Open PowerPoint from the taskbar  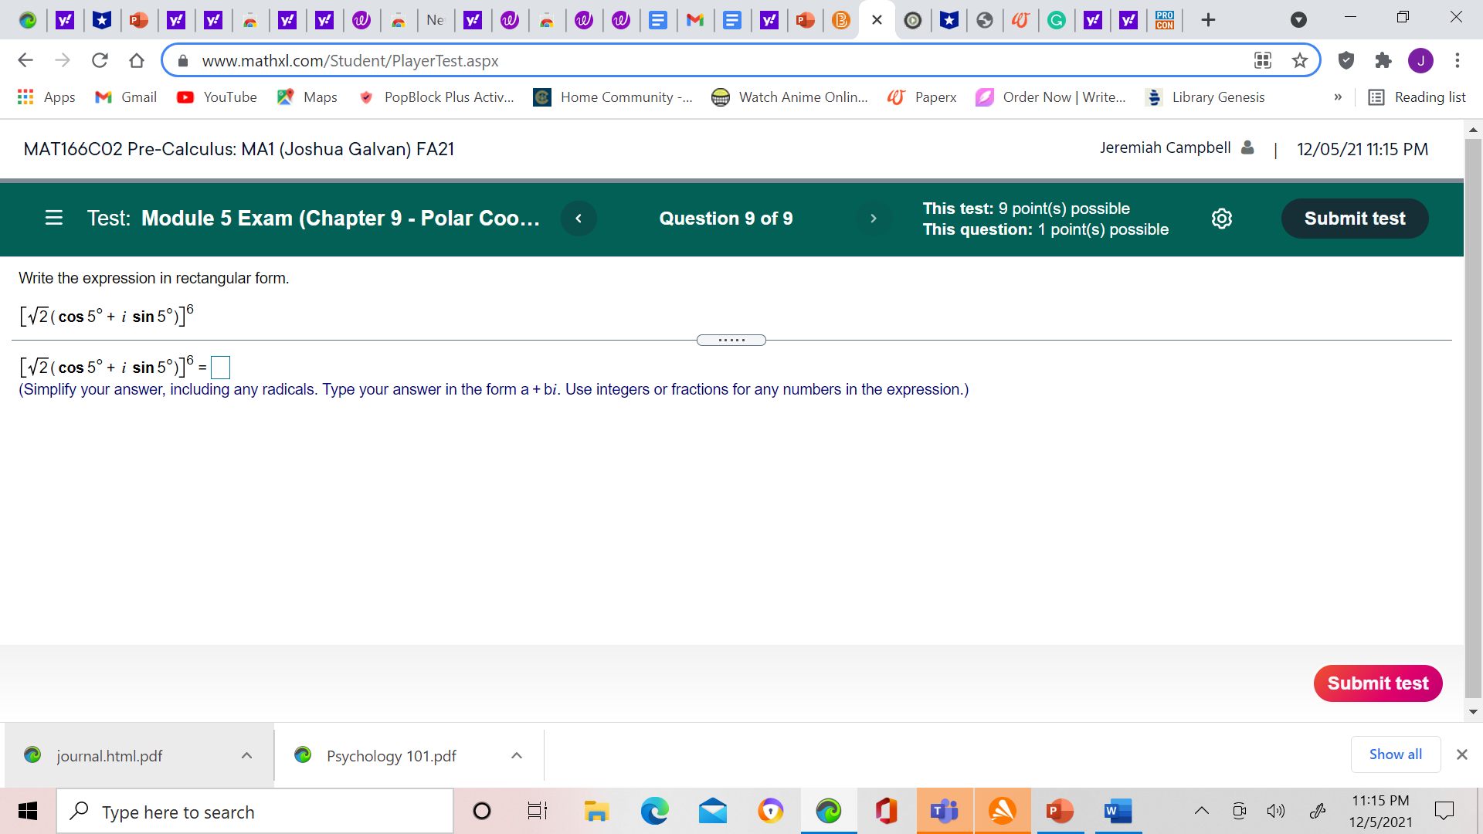click(1060, 811)
